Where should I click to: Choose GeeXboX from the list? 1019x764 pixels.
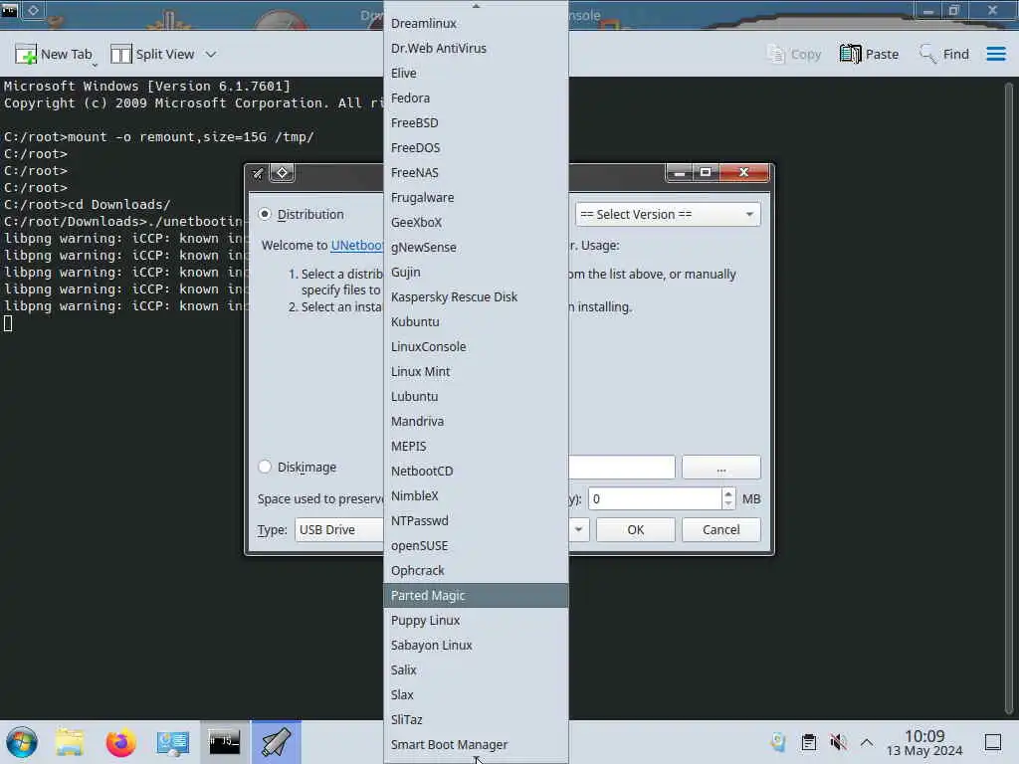pyautogui.click(x=476, y=222)
